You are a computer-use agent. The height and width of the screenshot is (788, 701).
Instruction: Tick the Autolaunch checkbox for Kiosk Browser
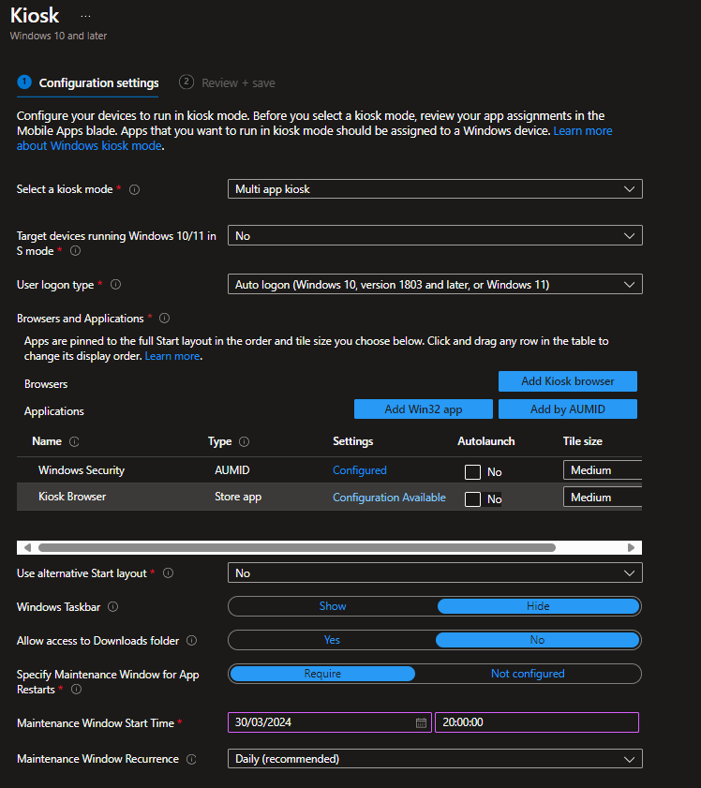473,499
